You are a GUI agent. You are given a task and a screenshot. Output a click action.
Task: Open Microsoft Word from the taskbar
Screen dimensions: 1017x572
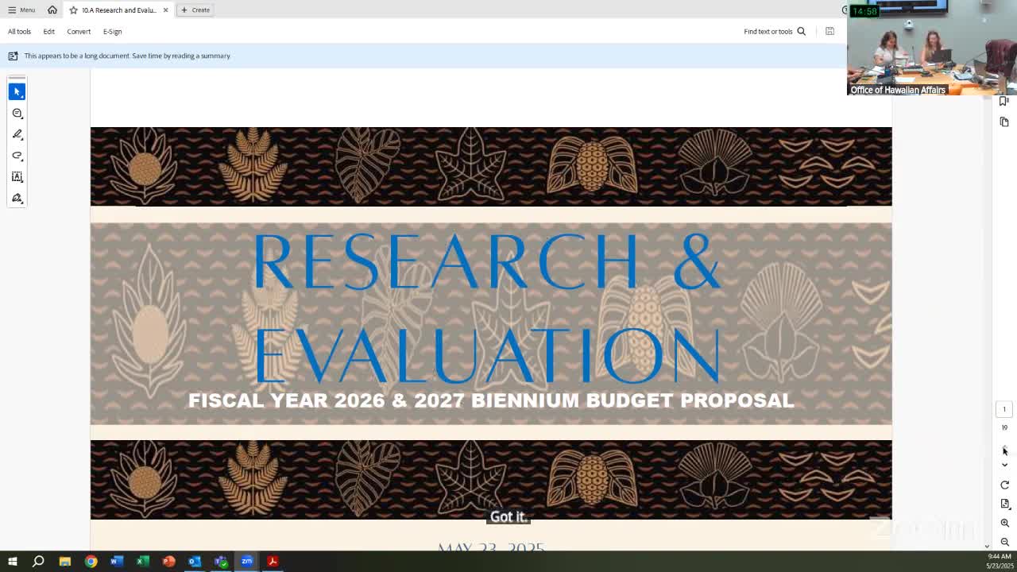tap(117, 562)
